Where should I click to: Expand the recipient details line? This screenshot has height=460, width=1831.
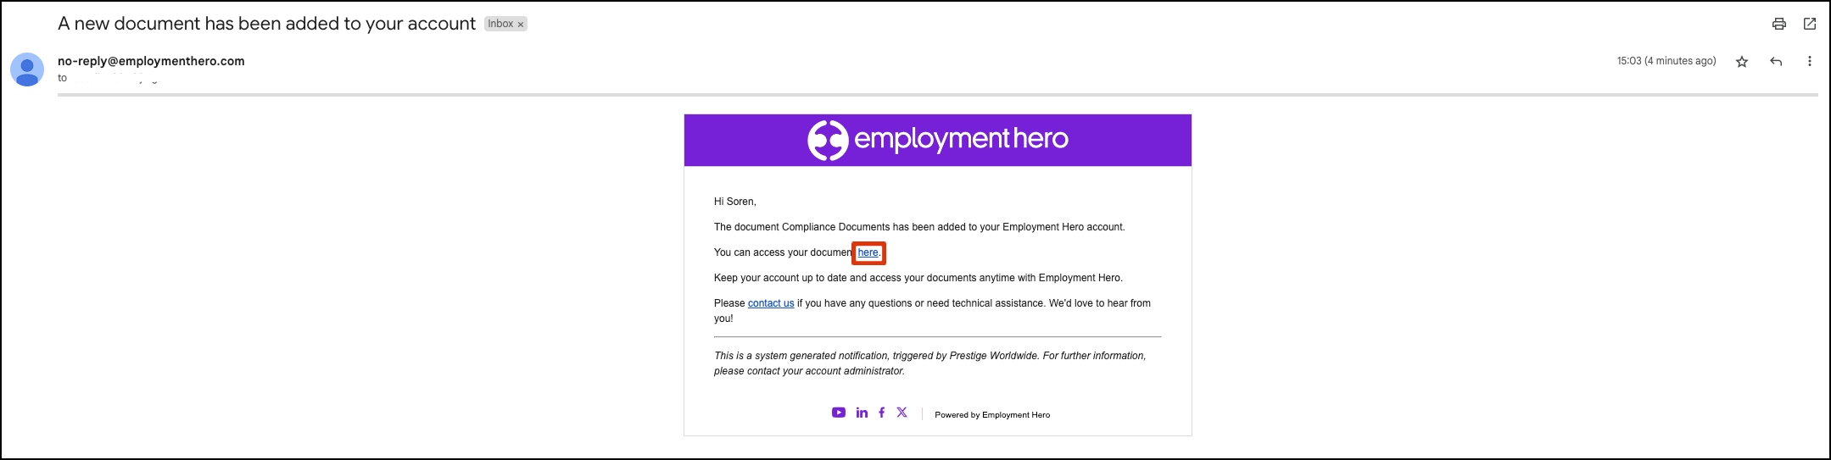[110, 78]
